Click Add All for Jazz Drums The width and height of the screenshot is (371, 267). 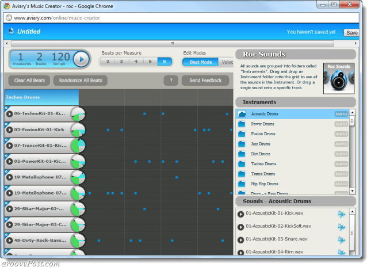[341, 144]
